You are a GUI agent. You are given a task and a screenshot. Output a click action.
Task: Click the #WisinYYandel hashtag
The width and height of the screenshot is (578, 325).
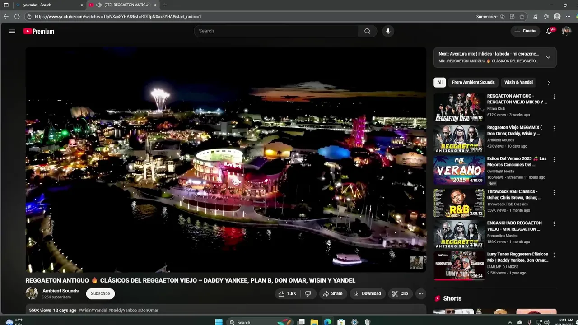pos(93,311)
